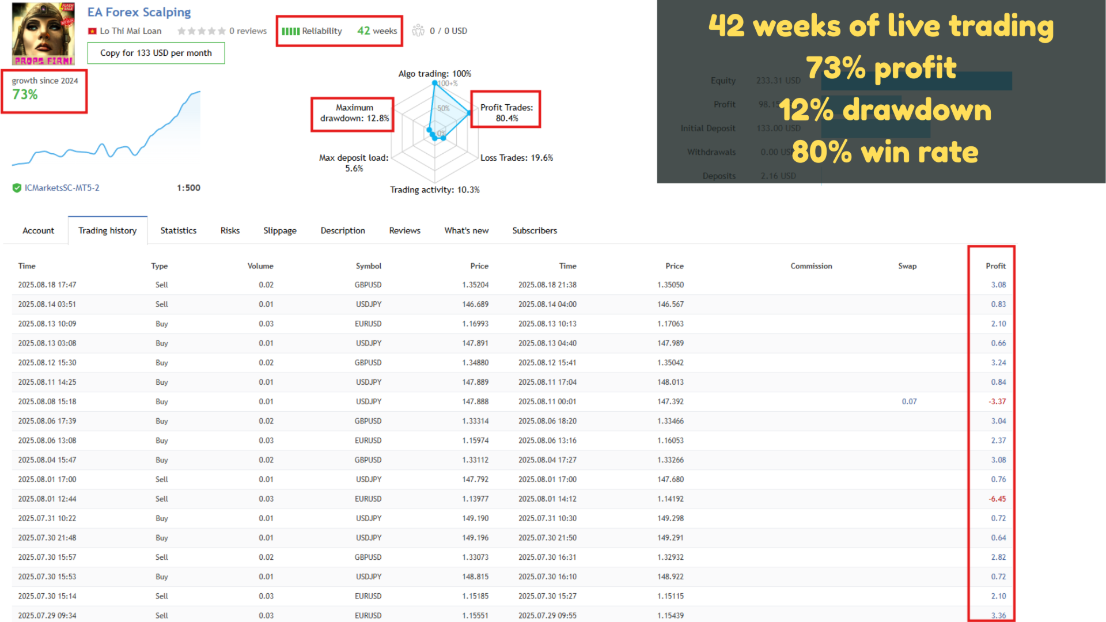Click the EA avatar thumbnail image

pos(43,33)
